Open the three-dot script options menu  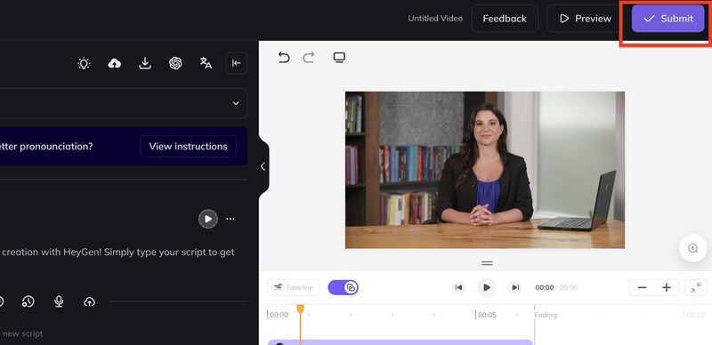pyautogui.click(x=231, y=220)
